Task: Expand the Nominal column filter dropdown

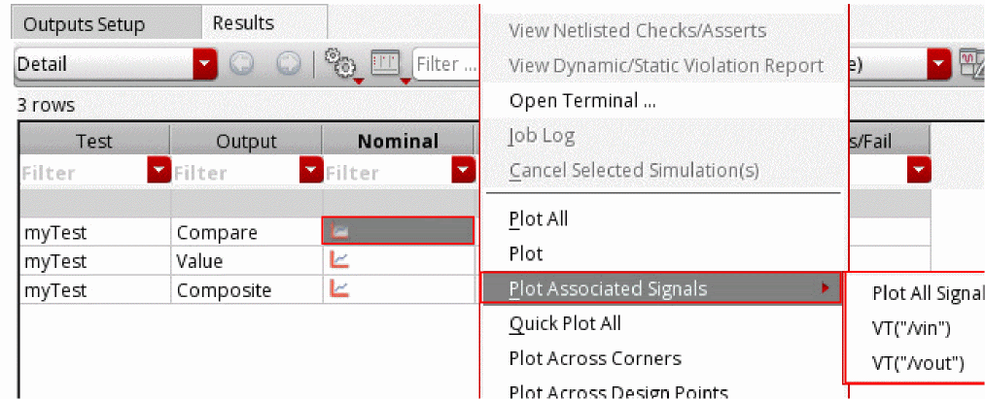Action: (x=463, y=173)
